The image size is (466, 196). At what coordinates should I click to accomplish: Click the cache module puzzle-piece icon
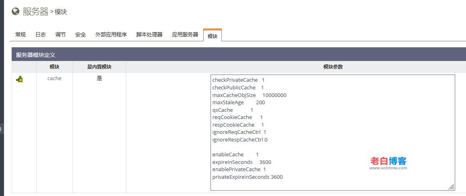pyautogui.click(x=19, y=79)
